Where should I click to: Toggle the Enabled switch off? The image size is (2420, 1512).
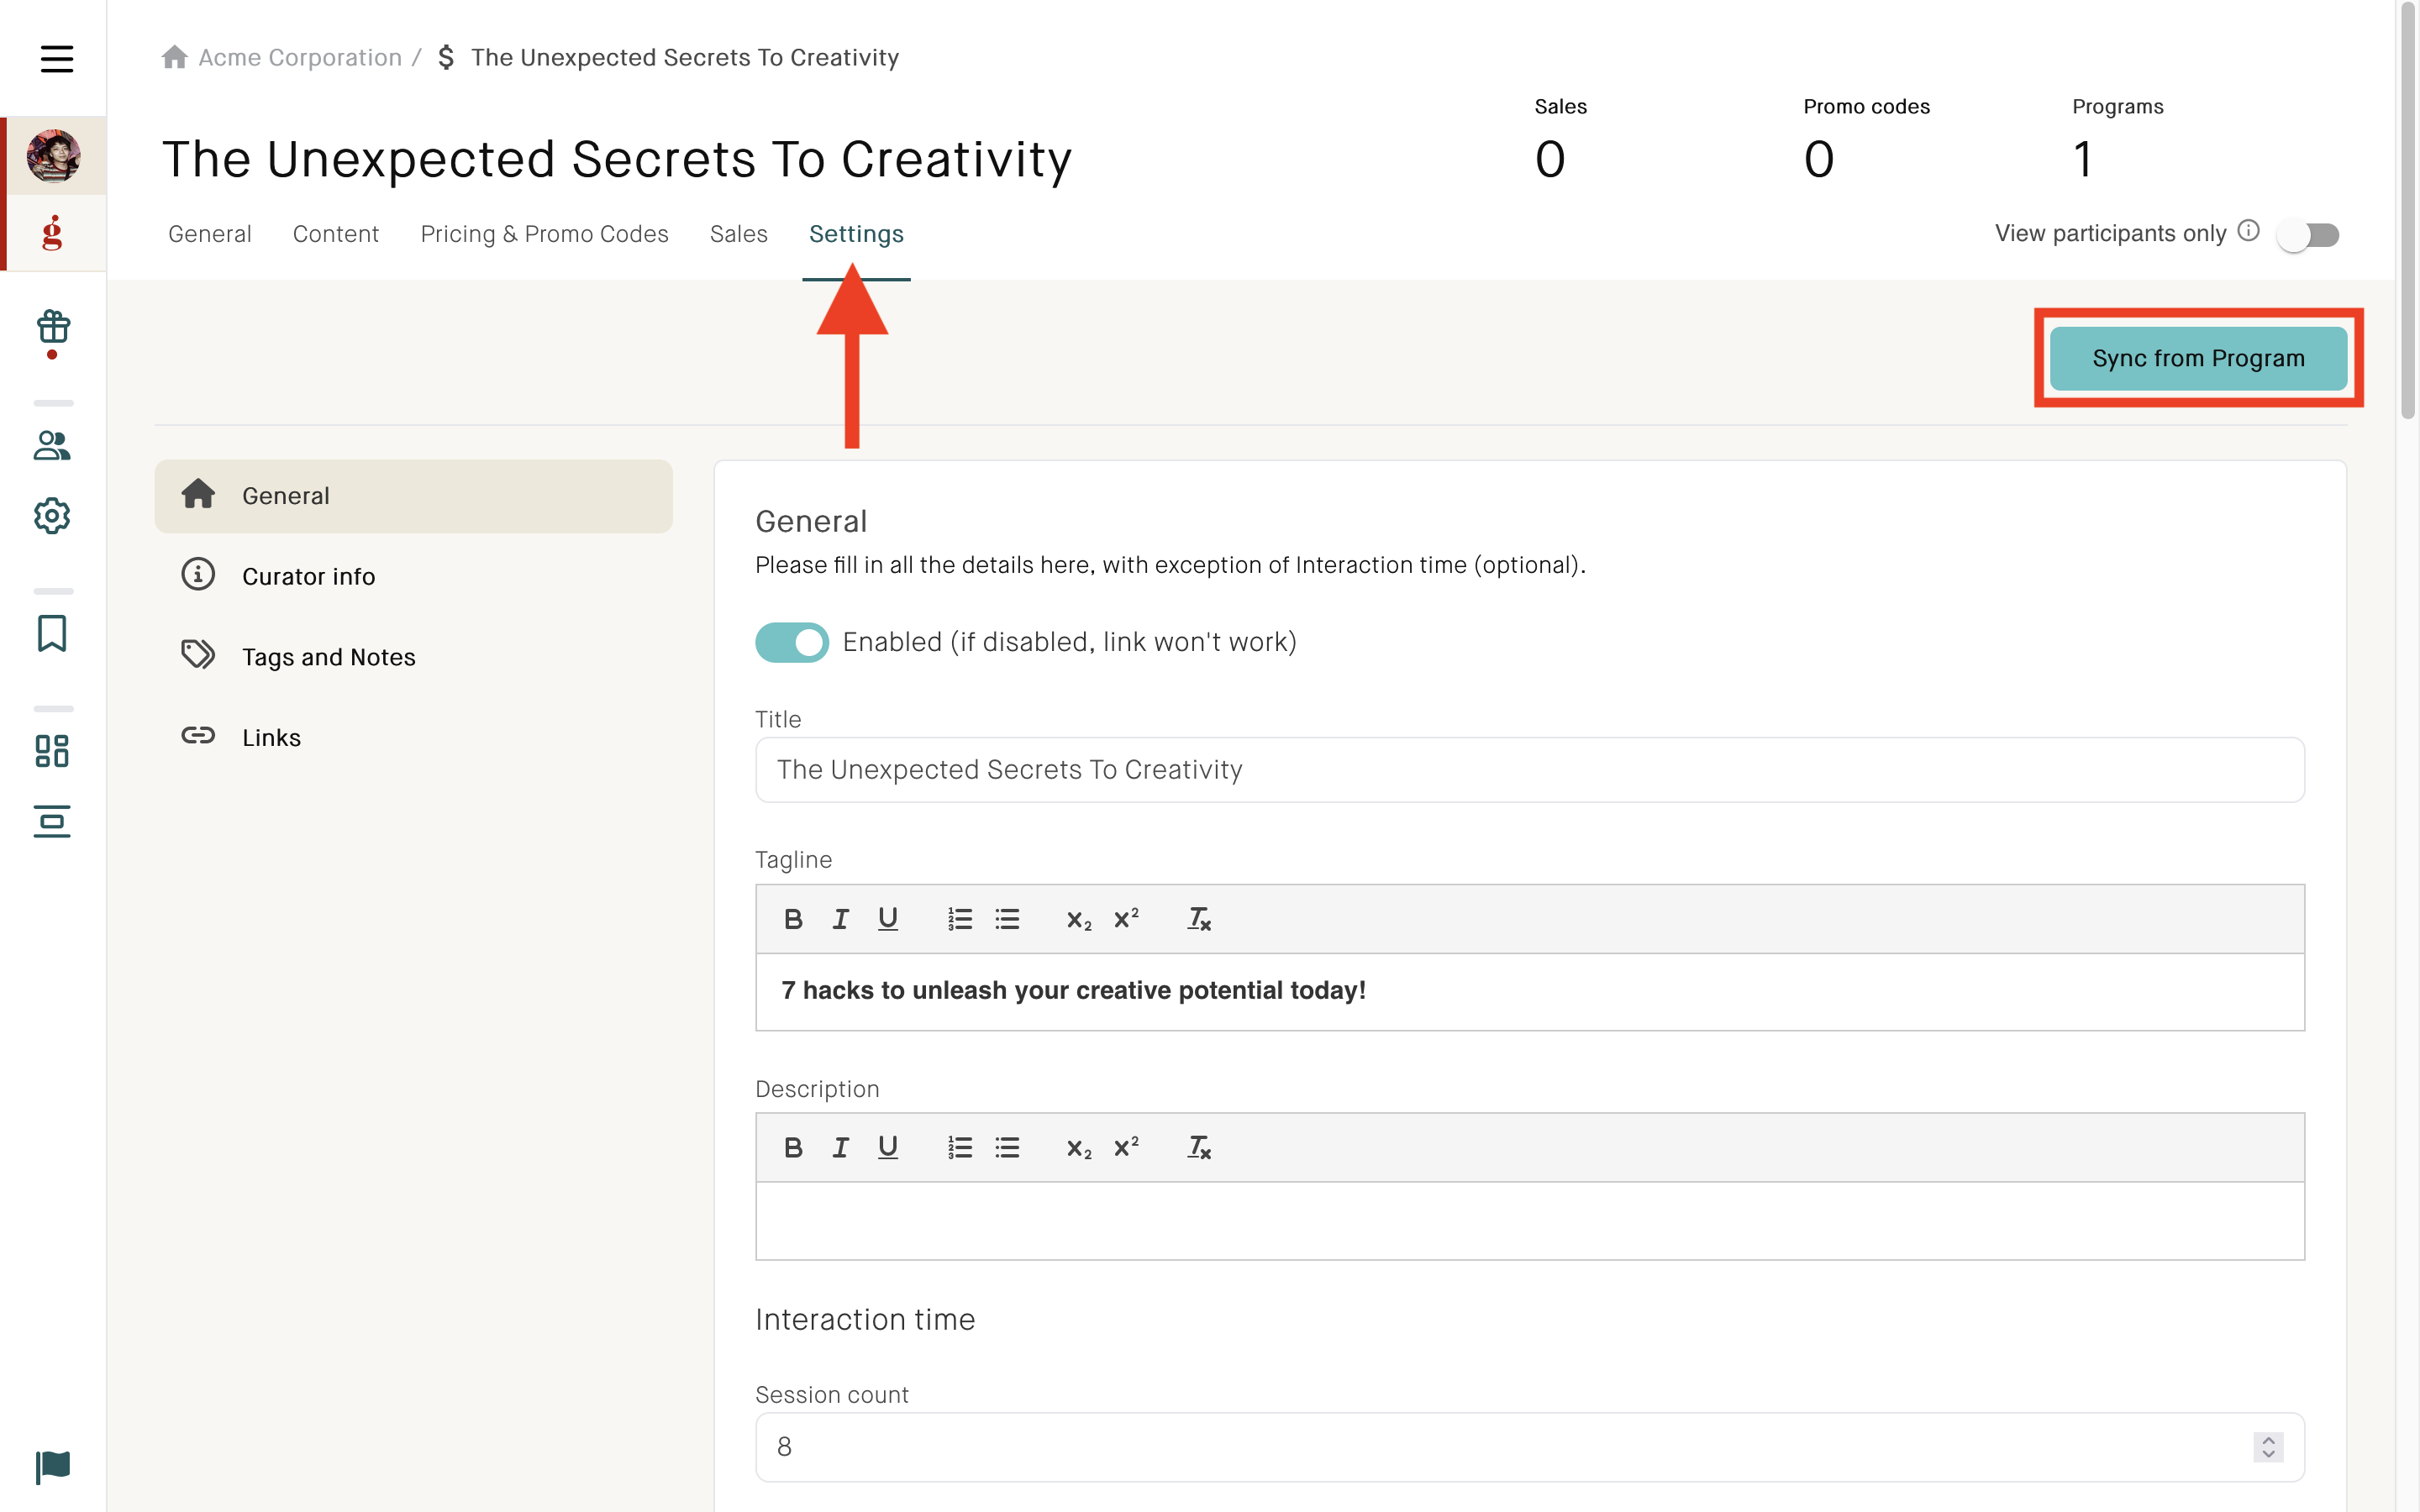(791, 642)
